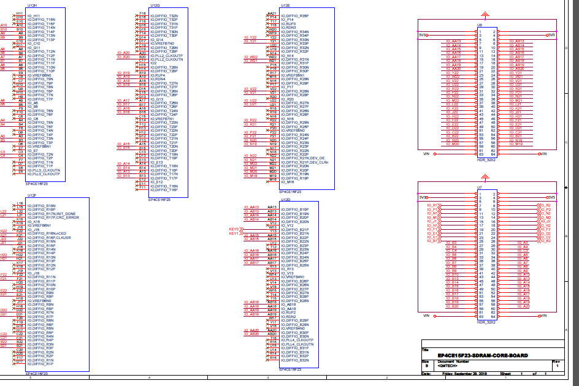This screenshot has height=386, width=579.
Task: Select the KEY1 off-page port
Action: (236, 233)
